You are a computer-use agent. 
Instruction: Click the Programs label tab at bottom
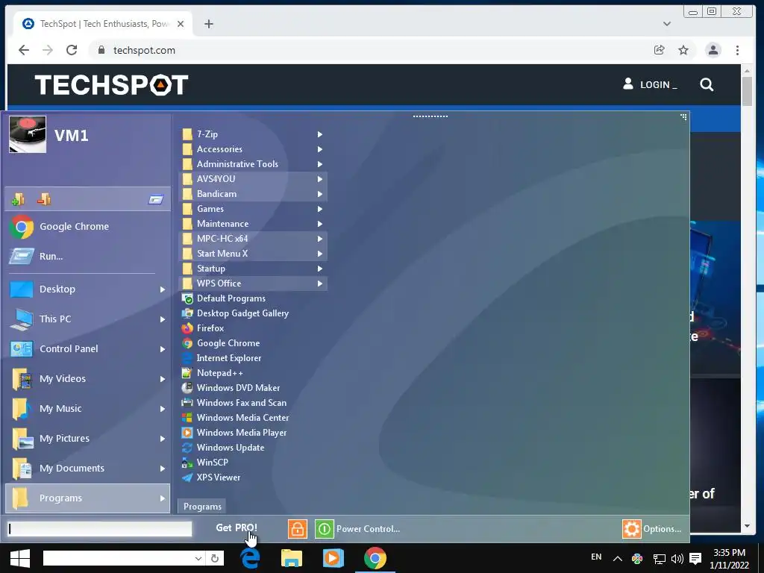click(x=202, y=507)
